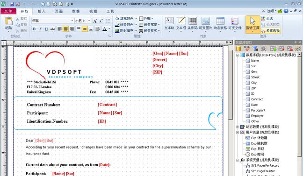Click the filter funnel icon in data panel
The height and width of the screenshot is (176, 303).
click(255, 48)
